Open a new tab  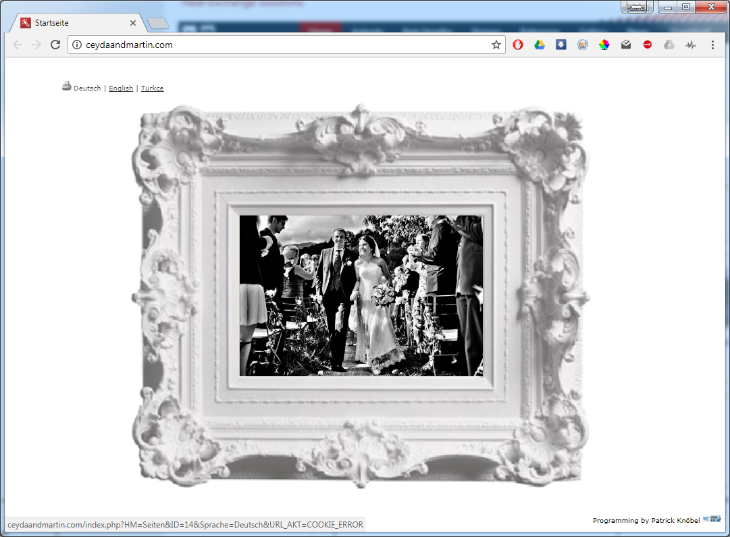(158, 23)
